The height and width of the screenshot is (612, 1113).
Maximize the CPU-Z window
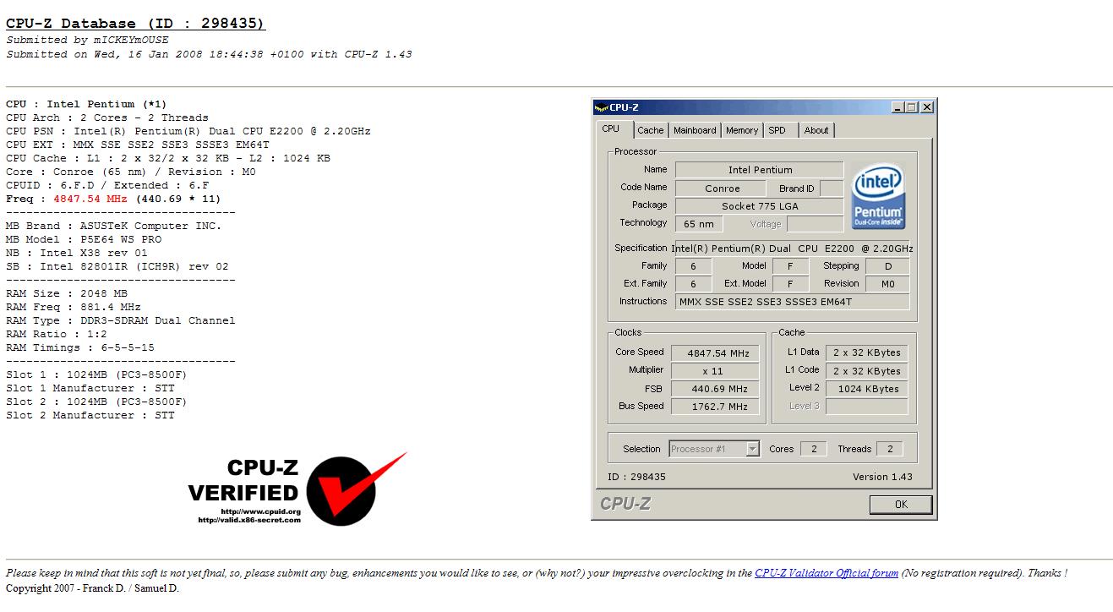[911, 107]
